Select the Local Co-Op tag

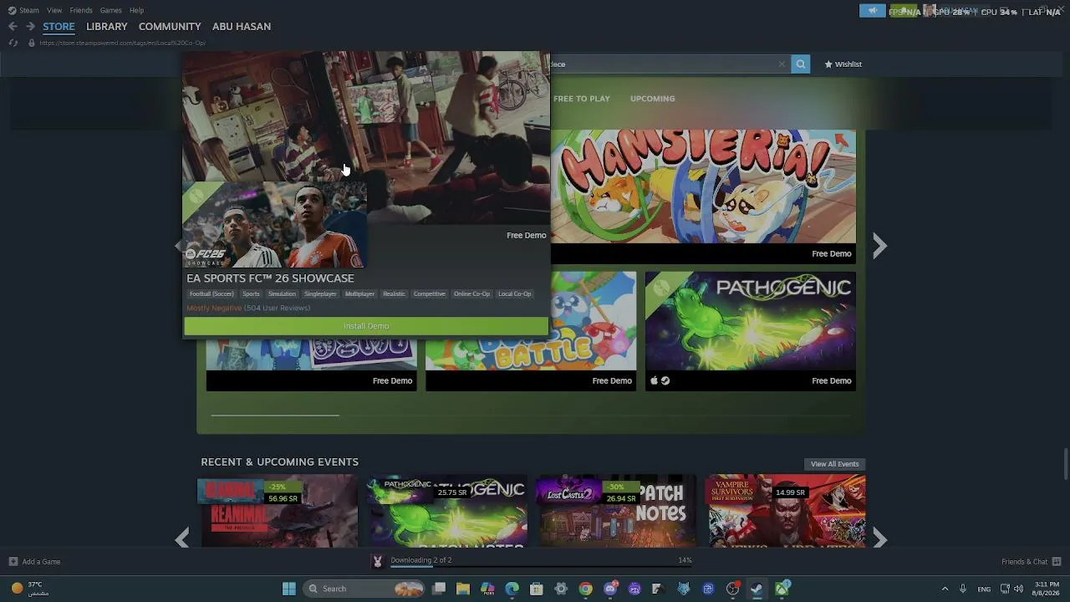(515, 294)
